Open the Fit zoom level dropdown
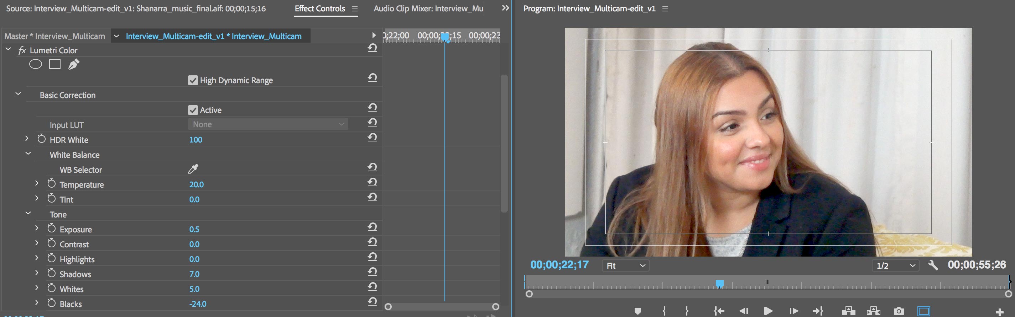1015x317 pixels. tap(625, 266)
